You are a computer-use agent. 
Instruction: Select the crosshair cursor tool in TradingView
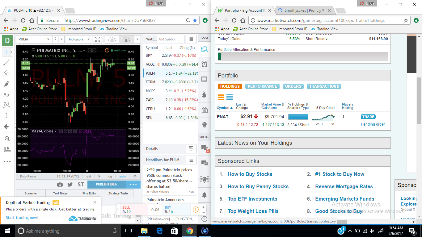[x=6, y=52]
